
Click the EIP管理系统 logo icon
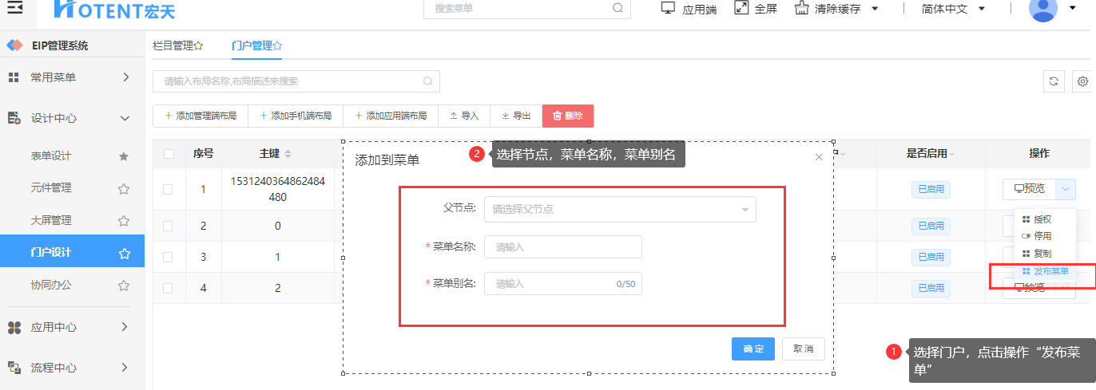tap(14, 45)
